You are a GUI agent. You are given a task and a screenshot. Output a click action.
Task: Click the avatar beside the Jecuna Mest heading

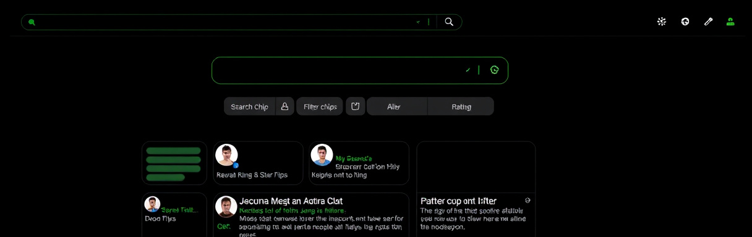226,207
